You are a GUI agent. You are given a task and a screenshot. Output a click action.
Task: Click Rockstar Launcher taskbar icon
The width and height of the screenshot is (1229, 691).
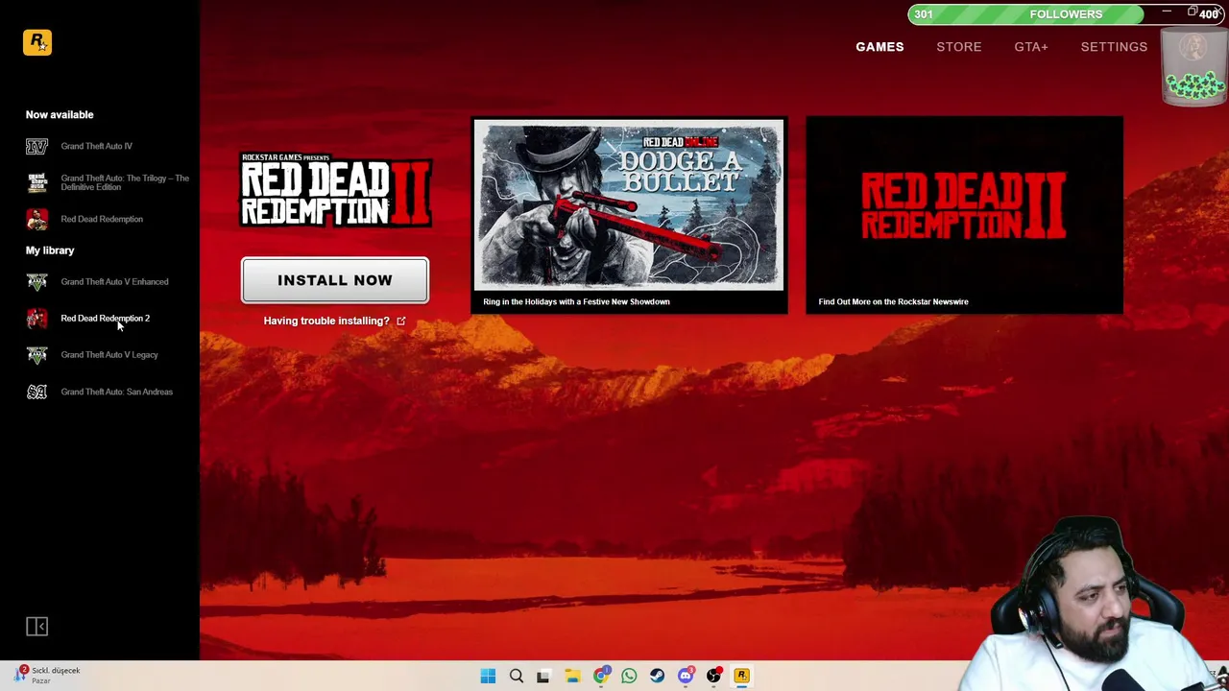pyautogui.click(x=741, y=676)
